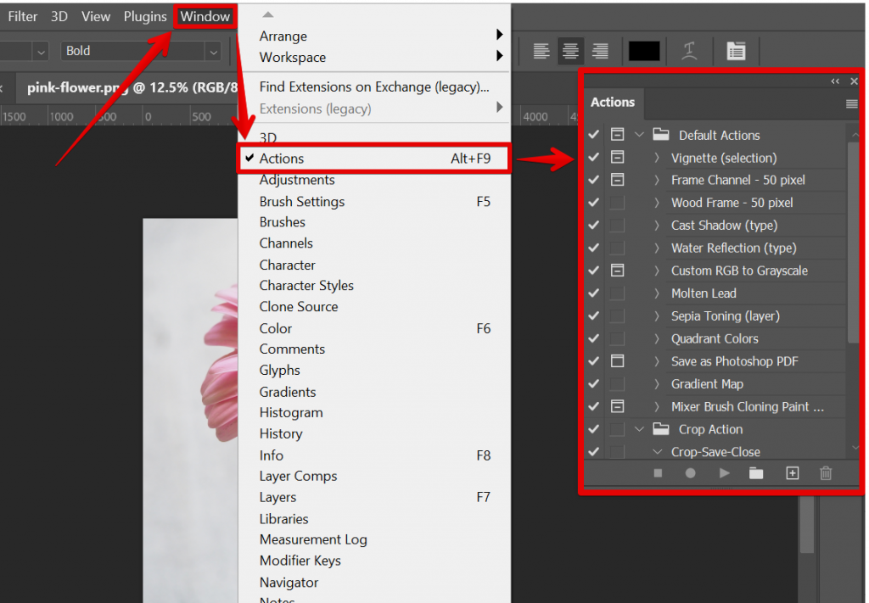Enable the modal dialog toggle for Wood Frame
869x603 pixels.
[x=617, y=202]
